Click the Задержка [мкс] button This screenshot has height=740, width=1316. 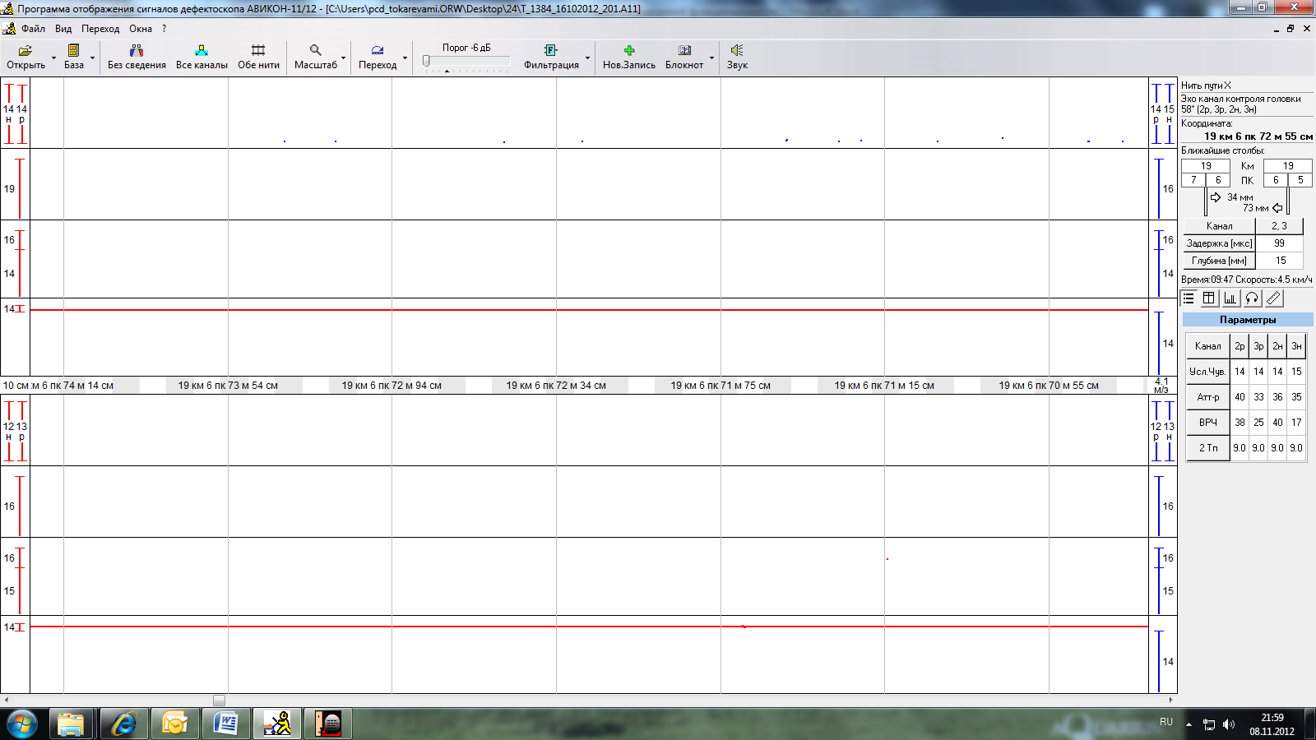1219,243
